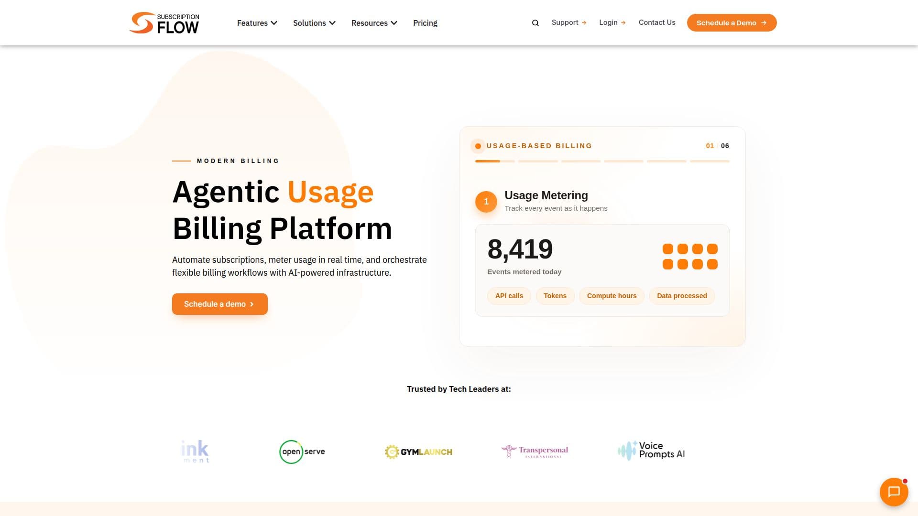Select the Tokens chip

point(555,296)
